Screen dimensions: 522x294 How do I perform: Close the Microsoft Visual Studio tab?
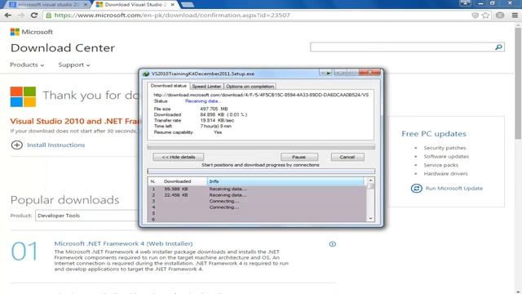tap(86, 5)
